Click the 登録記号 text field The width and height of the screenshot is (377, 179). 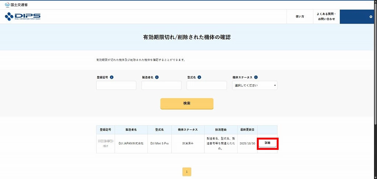click(x=116, y=86)
